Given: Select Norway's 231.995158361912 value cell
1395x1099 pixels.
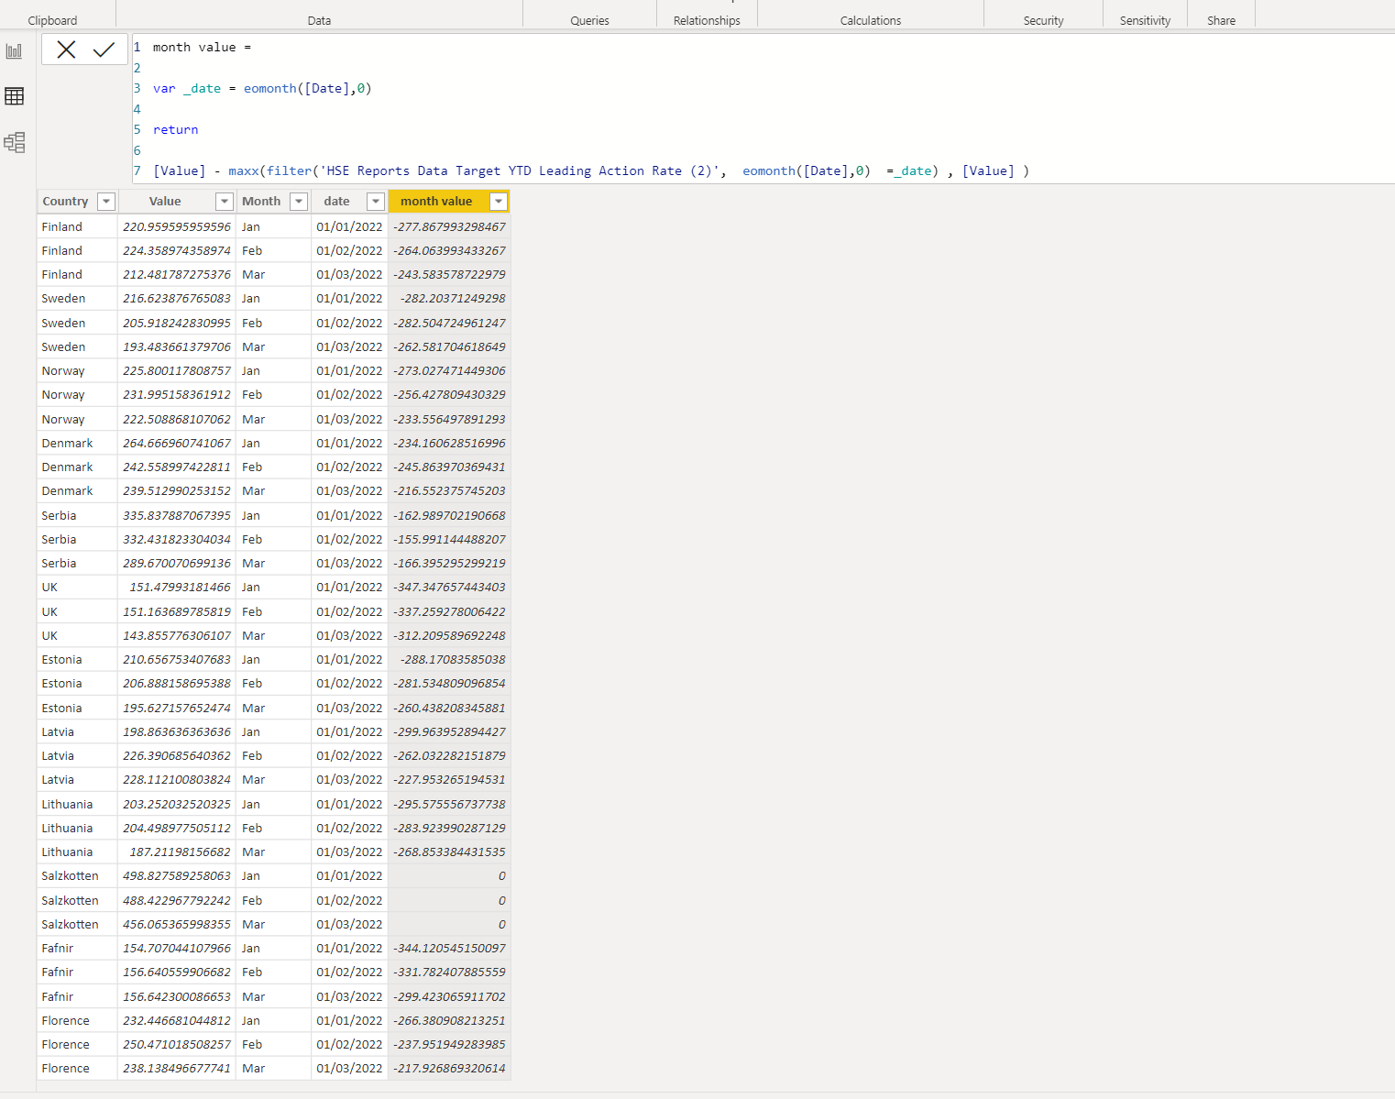Looking at the screenshot, I should coord(177,395).
